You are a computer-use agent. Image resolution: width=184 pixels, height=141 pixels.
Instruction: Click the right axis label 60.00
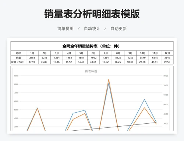tap(166, 95)
